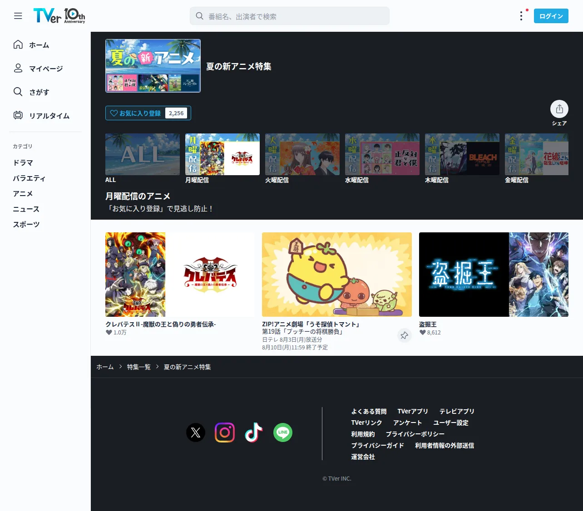Open マイページ in the sidebar

click(46, 69)
